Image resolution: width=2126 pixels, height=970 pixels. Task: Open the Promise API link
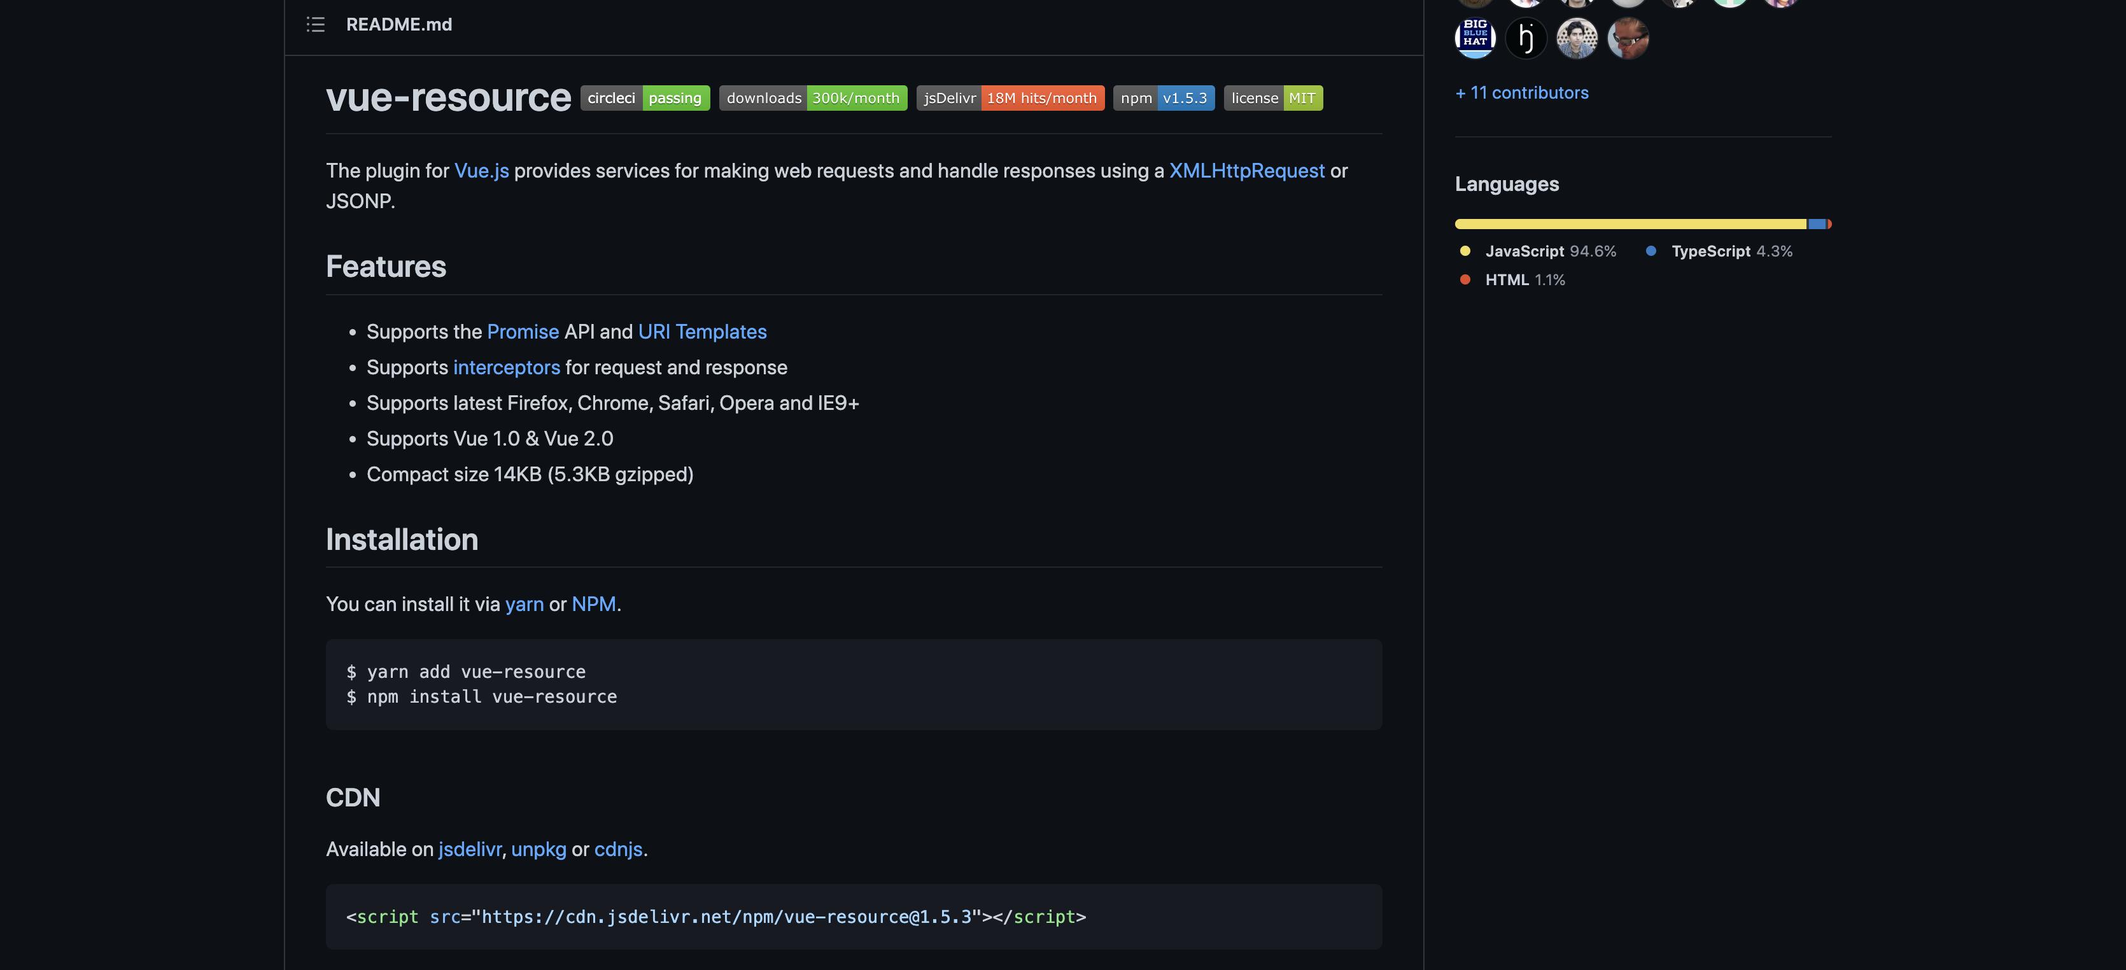coord(523,332)
